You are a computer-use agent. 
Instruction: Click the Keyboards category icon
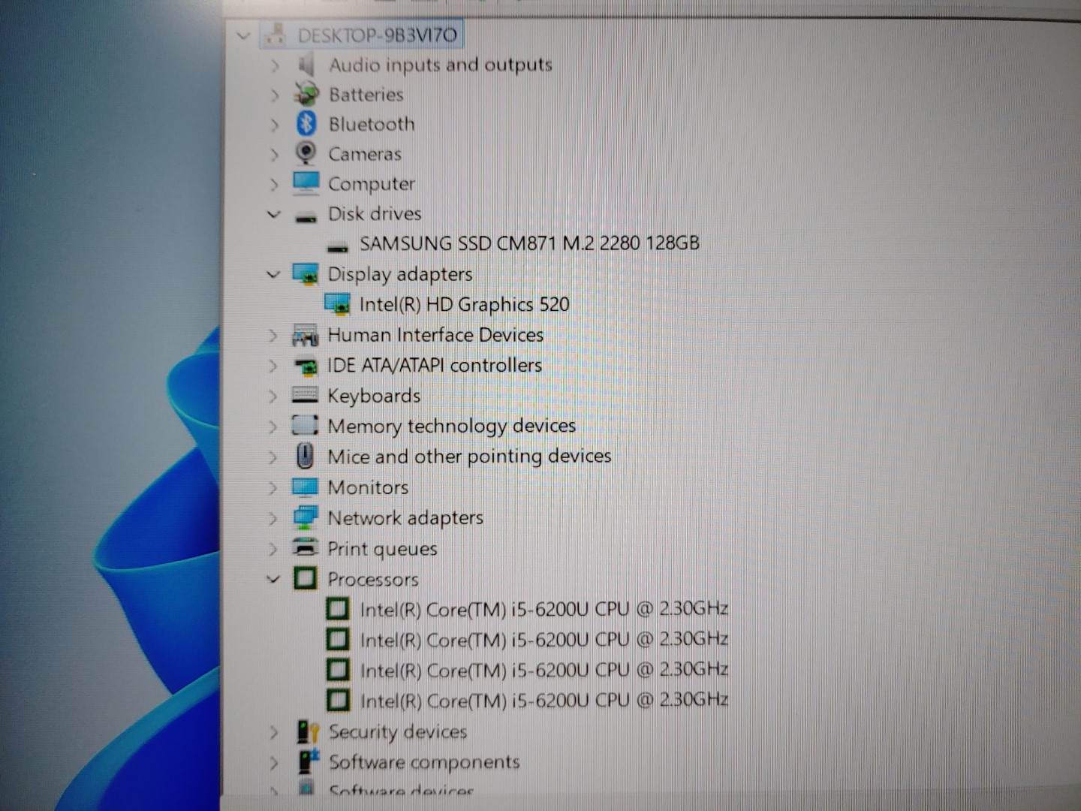coord(305,395)
